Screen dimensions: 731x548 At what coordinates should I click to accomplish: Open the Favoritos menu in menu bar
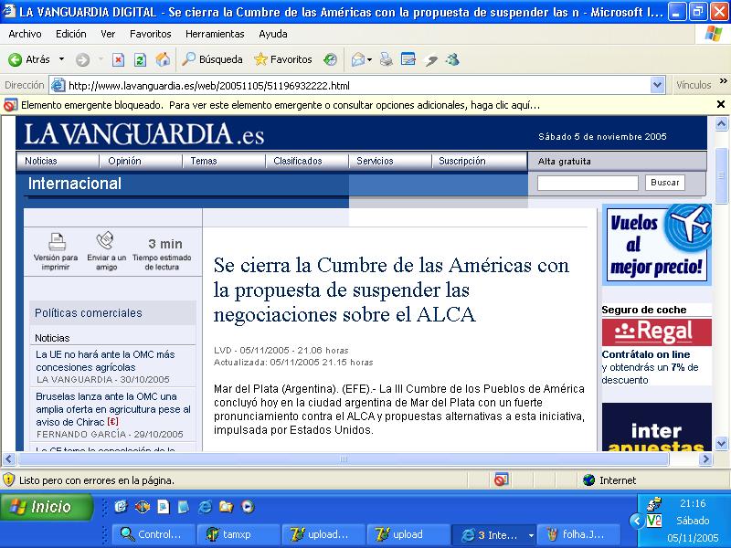click(x=150, y=34)
